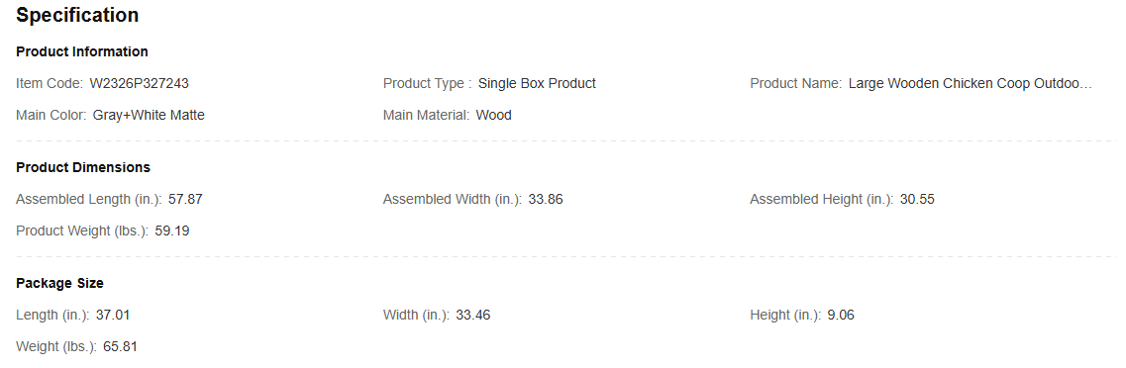Click the Specification heading
1126x368 pixels.
[77, 15]
